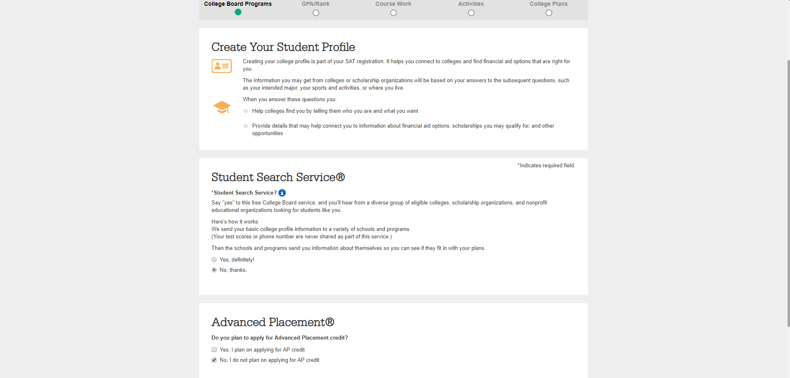Screen dimensions: 790x378
Task: Click the Course Work step circle
Action: point(394,13)
